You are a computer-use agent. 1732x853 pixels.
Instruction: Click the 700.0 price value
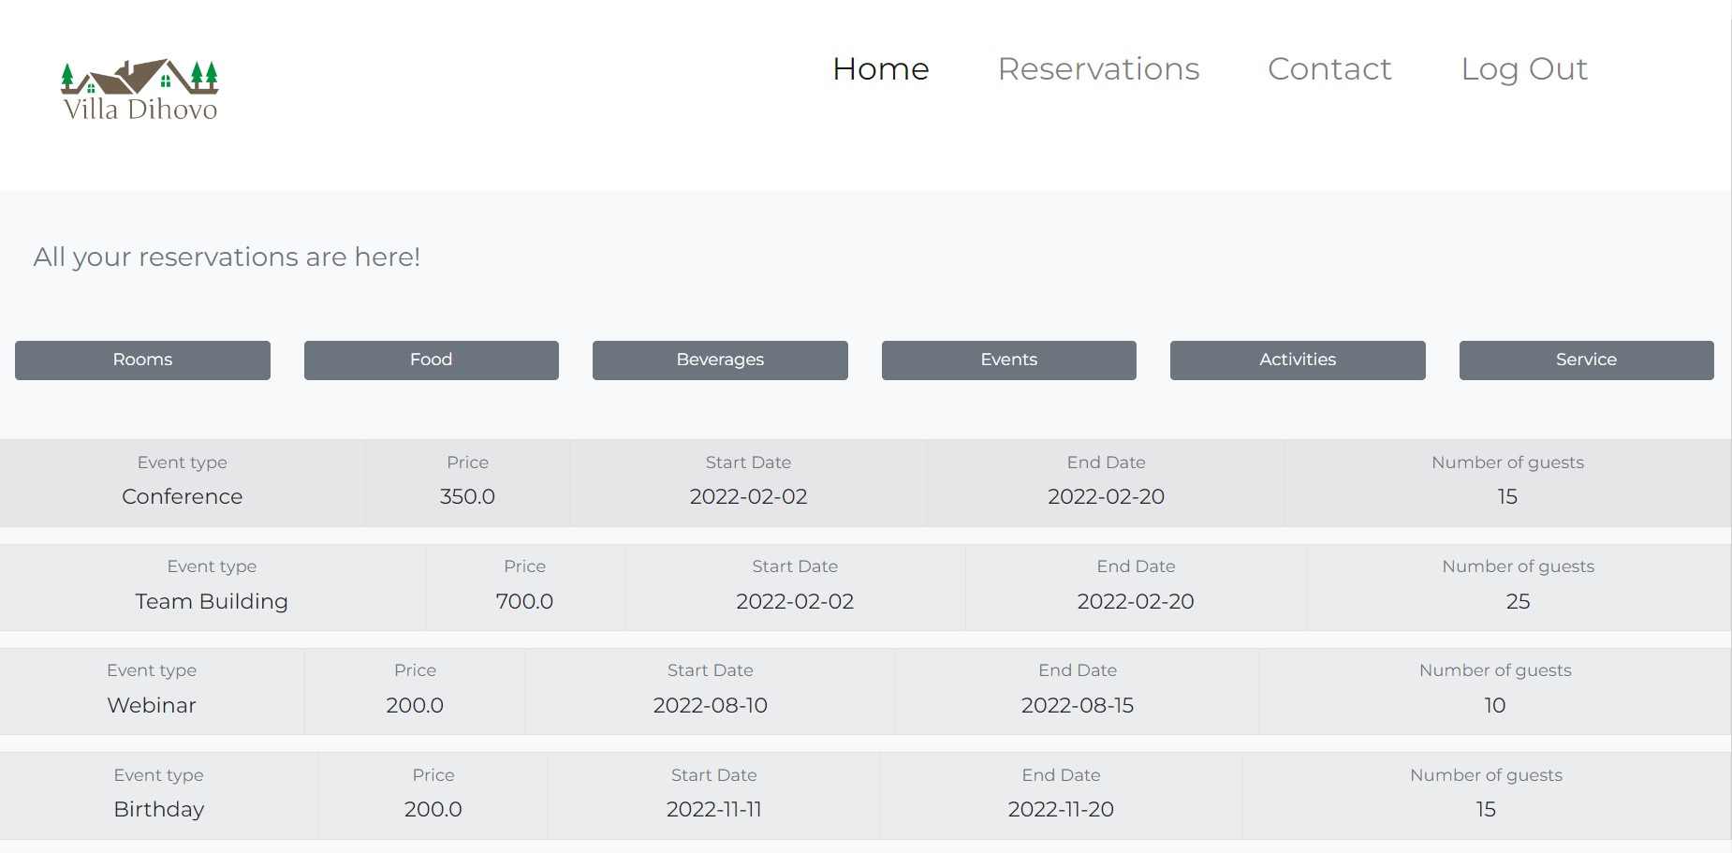coord(524,601)
